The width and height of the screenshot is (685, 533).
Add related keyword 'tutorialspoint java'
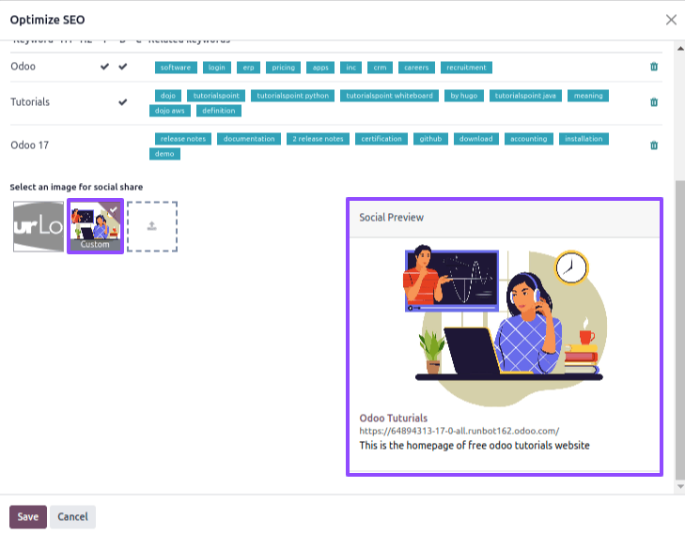525,96
